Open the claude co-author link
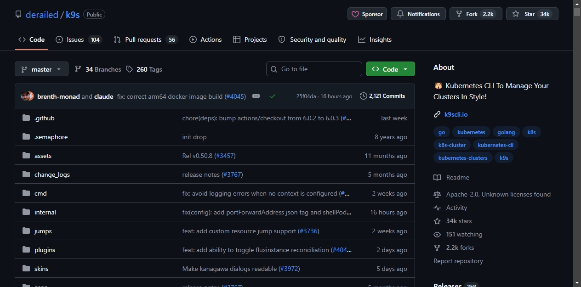The height and width of the screenshot is (287, 581). [103, 96]
